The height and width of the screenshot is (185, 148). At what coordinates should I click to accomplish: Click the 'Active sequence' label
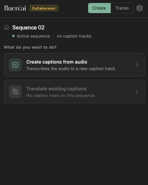(33, 36)
